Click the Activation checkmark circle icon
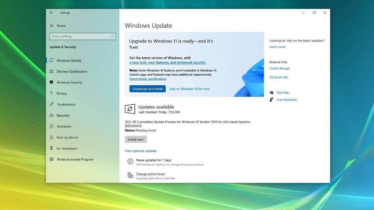The width and height of the screenshot is (374, 210). point(52,126)
